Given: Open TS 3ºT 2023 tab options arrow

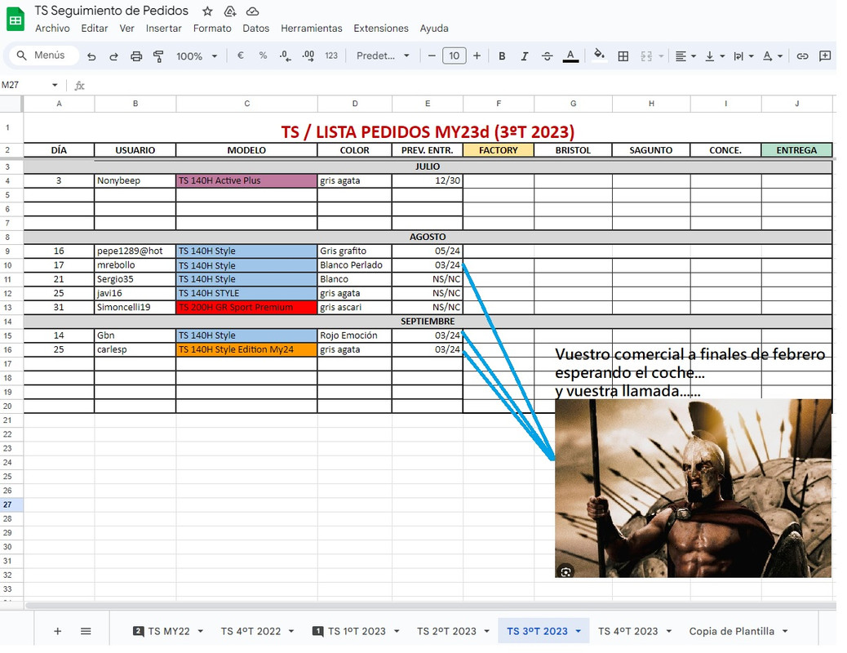Looking at the screenshot, I should click(x=578, y=632).
